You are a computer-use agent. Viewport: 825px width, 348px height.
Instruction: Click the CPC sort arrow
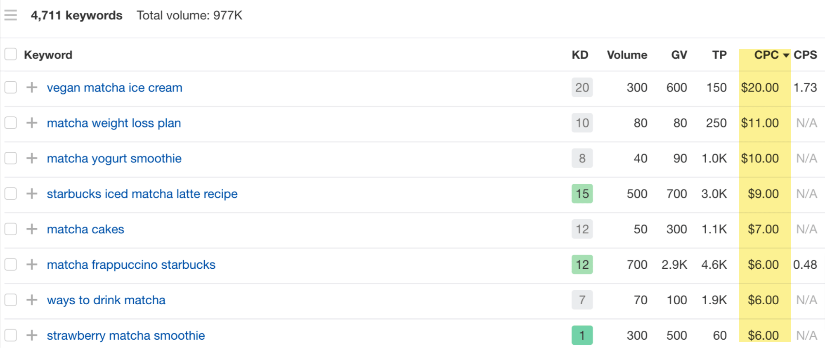tap(786, 55)
